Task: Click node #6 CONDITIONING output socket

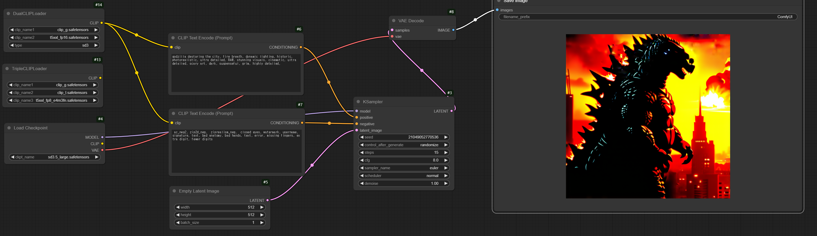Action: click(301, 47)
